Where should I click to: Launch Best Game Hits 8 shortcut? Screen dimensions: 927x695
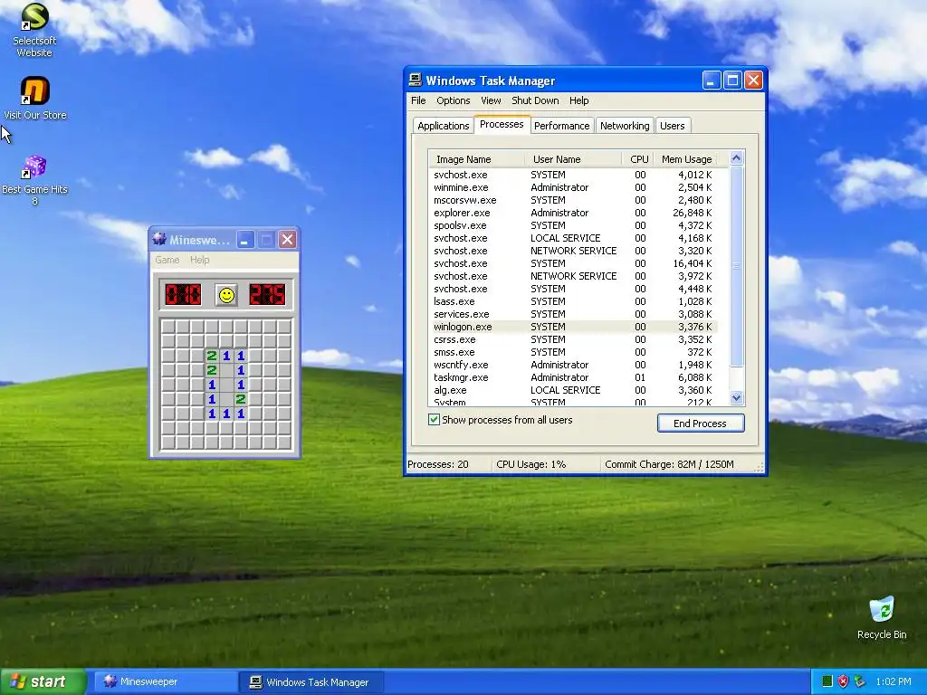click(x=34, y=180)
